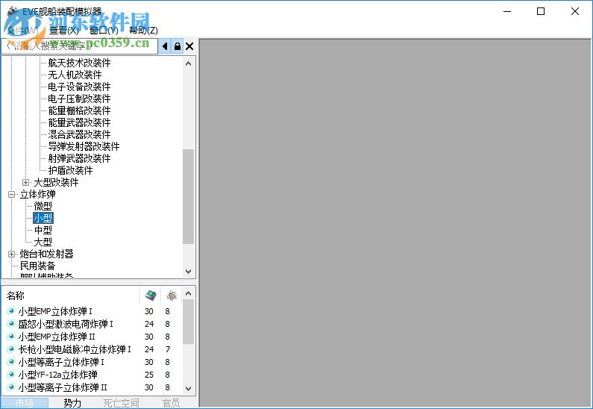Screen dimensions: 593x409
Task: Switch to the 死亡空间 tab
Action: click(121, 403)
